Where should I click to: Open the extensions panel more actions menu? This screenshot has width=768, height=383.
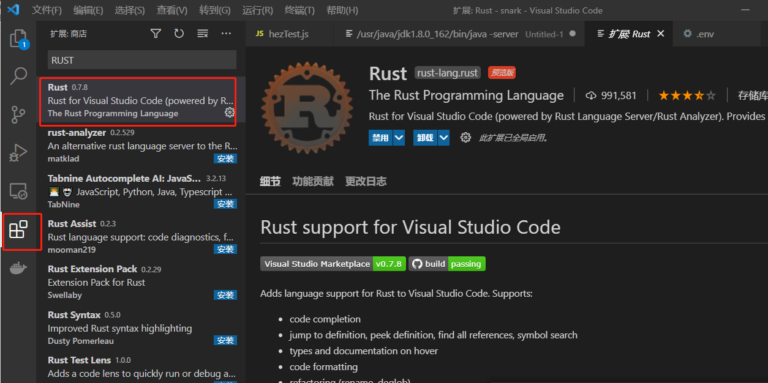coord(226,34)
